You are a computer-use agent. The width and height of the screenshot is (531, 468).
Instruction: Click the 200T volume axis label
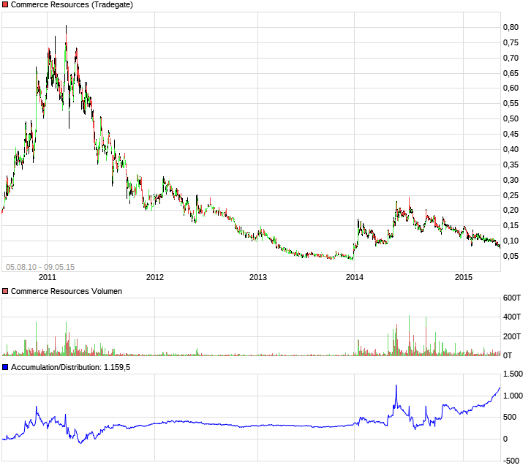tap(512, 336)
